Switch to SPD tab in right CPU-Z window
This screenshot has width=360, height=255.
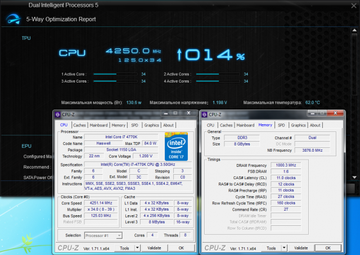(x=281, y=125)
